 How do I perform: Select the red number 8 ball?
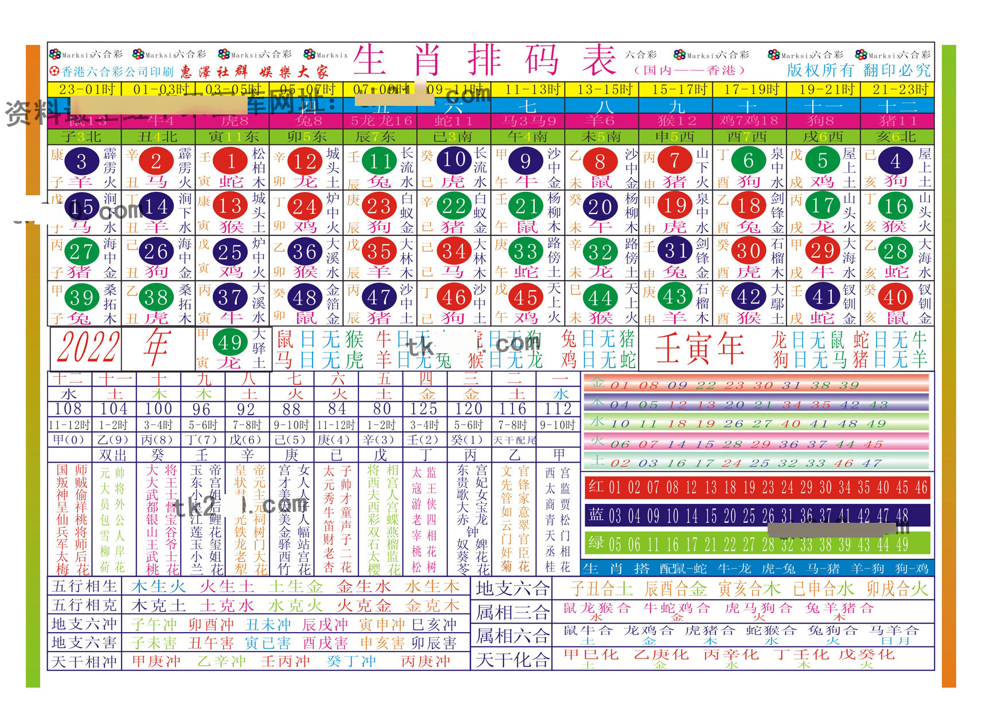pyautogui.click(x=600, y=161)
